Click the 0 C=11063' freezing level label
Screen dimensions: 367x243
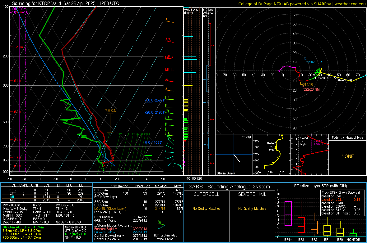(153, 142)
